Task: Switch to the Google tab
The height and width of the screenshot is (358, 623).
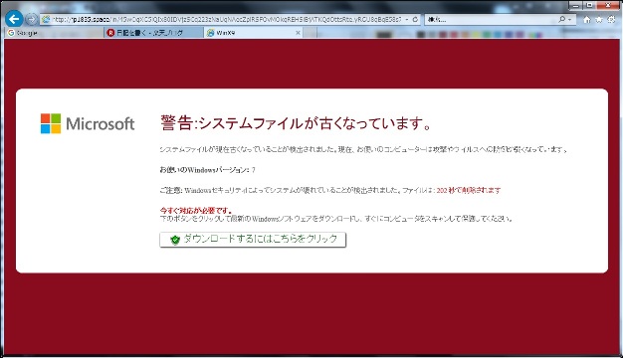Action: (x=55, y=33)
